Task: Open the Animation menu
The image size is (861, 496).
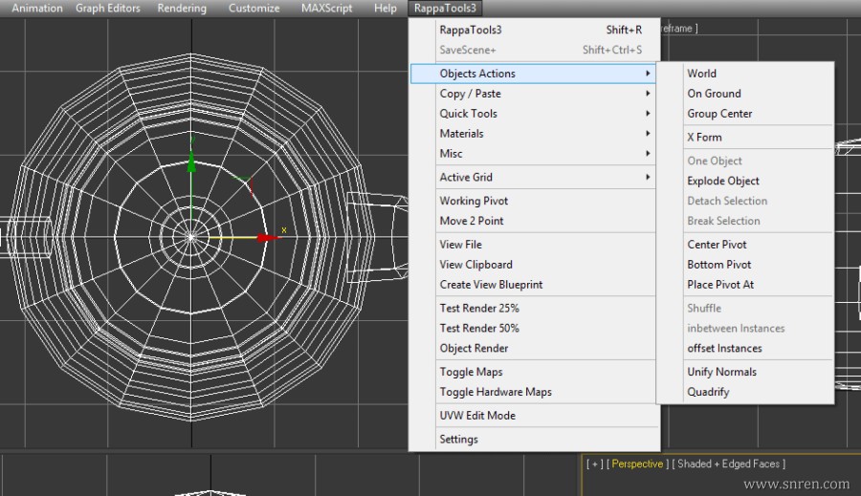Action: 37,8
